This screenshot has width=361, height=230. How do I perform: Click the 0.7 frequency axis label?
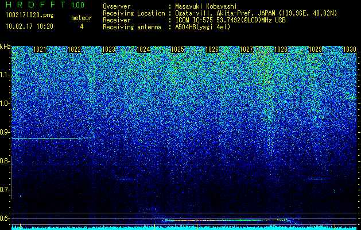[x=5, y=190]
